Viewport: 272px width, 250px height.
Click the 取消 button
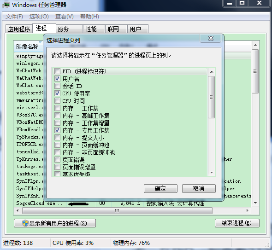[199, 188]
